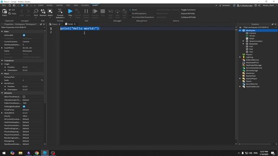Close the Script editor tab
278x156 pixels.
[75, 24]
